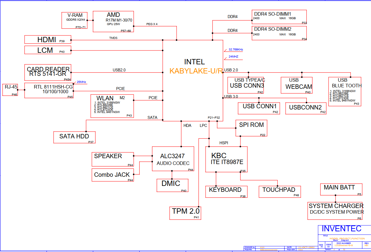Select the DDR4 SO-DIMM1 memory block
Image resolution: width=371 pixels, height=252 pixels.
pyautogui.click(x=279, y=17)
